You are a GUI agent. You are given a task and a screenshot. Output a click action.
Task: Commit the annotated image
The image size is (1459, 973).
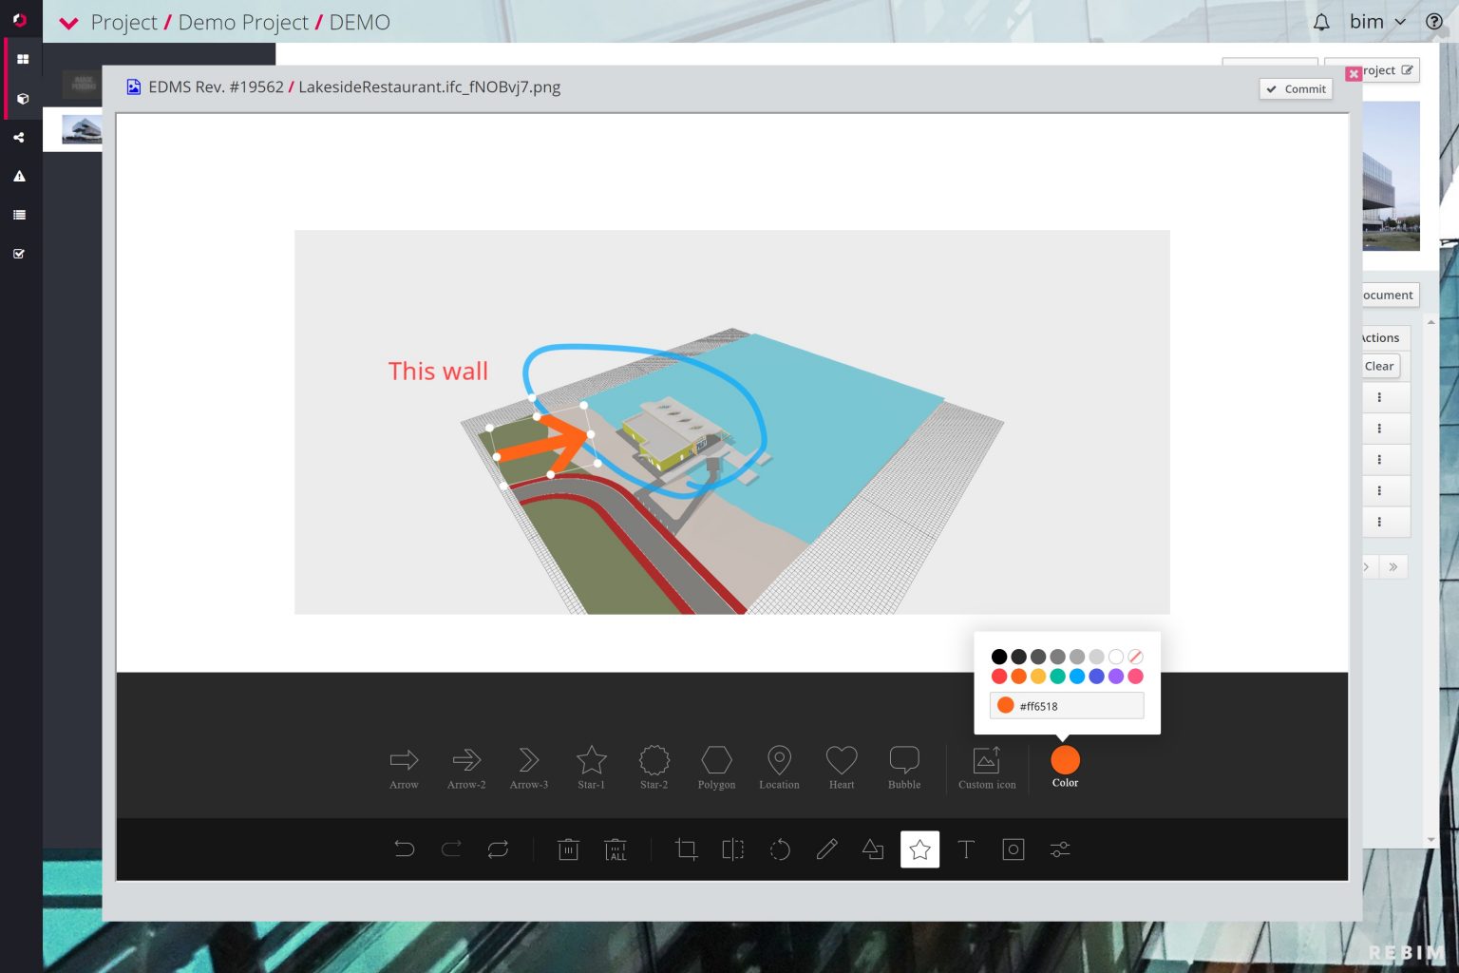pyautogui.click(x=1296, y=88)
